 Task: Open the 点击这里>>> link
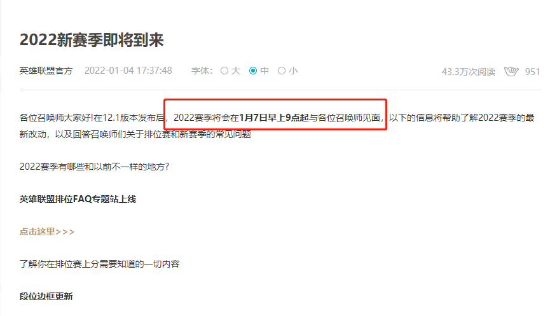click(47, 232)
